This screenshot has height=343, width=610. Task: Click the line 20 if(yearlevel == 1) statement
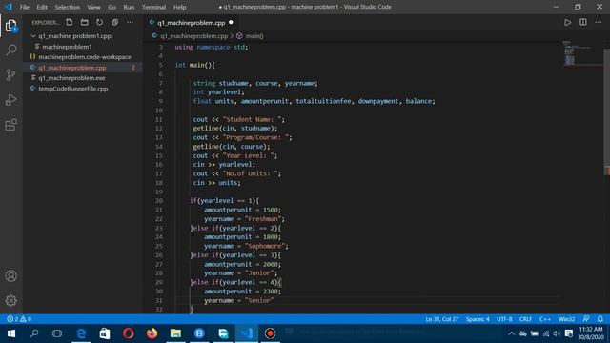point(224,201)
